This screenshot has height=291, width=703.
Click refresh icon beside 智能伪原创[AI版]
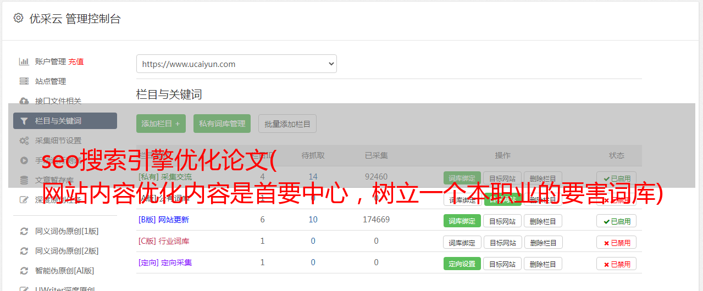tap(24, 271)
